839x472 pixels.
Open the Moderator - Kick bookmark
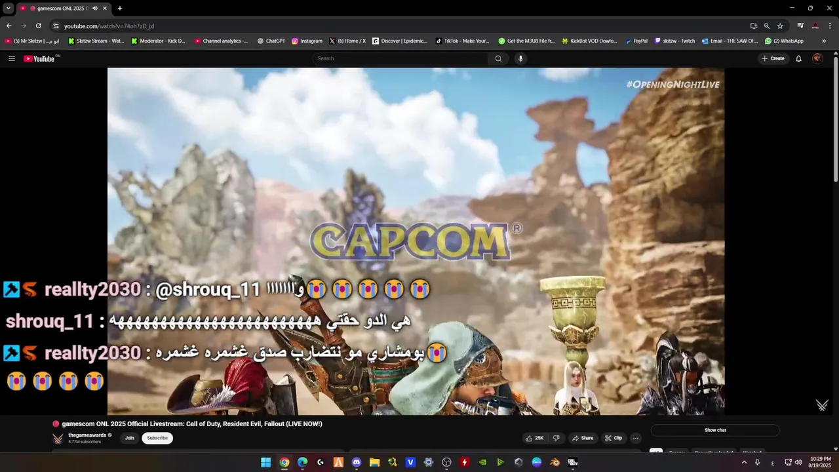pos(158,41)
